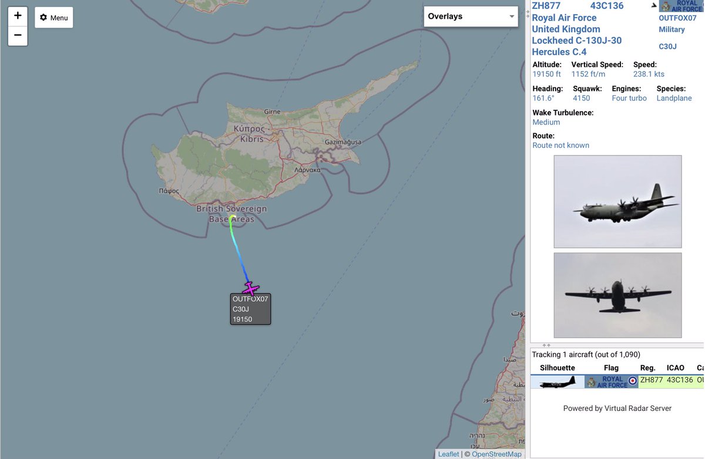705x459 pixels.
Task: Click the speed value 238.1 kts
Action: [649, 74]
